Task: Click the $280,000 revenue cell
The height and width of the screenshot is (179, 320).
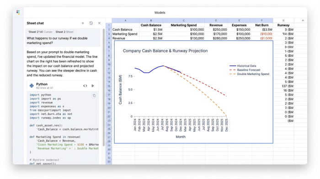Action: coord(216,38)
